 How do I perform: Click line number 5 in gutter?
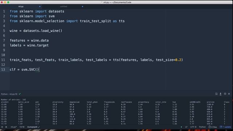click(x=4, y=31)
